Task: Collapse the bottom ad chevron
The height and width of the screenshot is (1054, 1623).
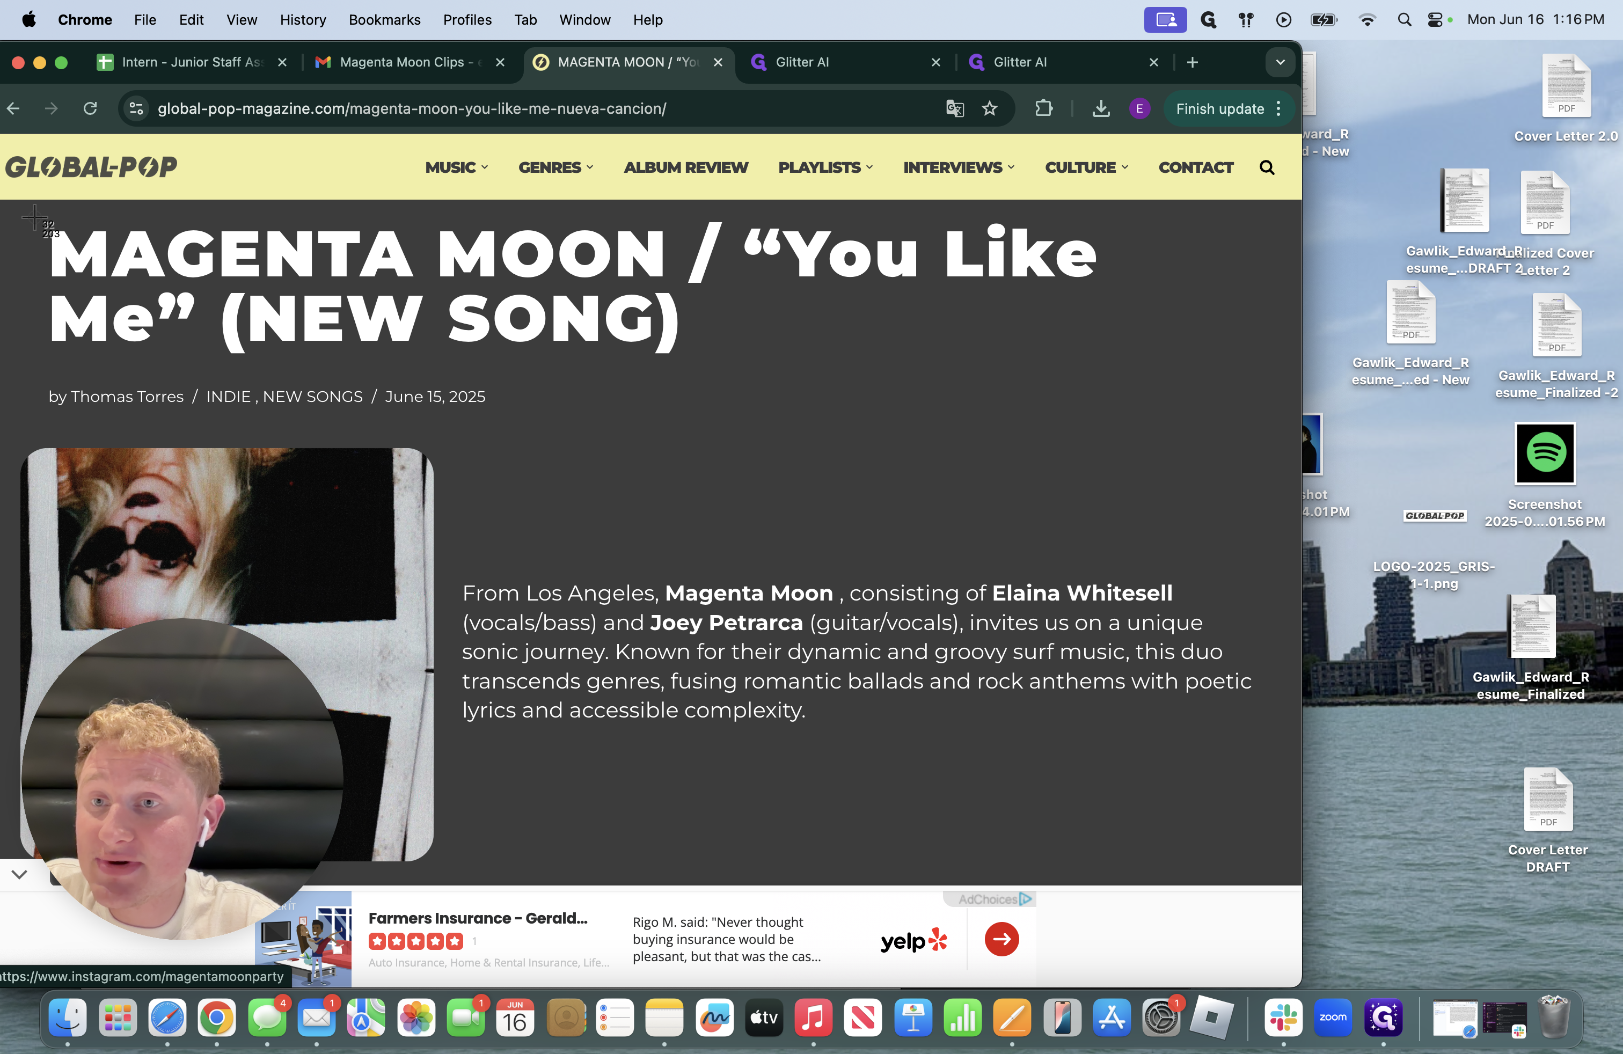Action: [19, 874]
